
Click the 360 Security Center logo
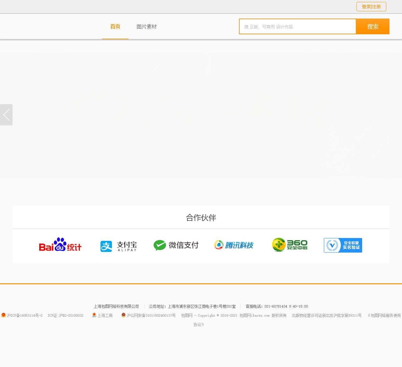(x=290, y=245)
